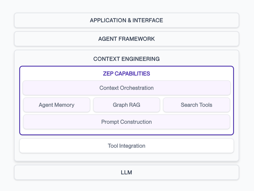The width and height of the screenshot is (254, 191).
Task: Select the purple ZEP Capabilities container
Action: [x=126, y=100]
